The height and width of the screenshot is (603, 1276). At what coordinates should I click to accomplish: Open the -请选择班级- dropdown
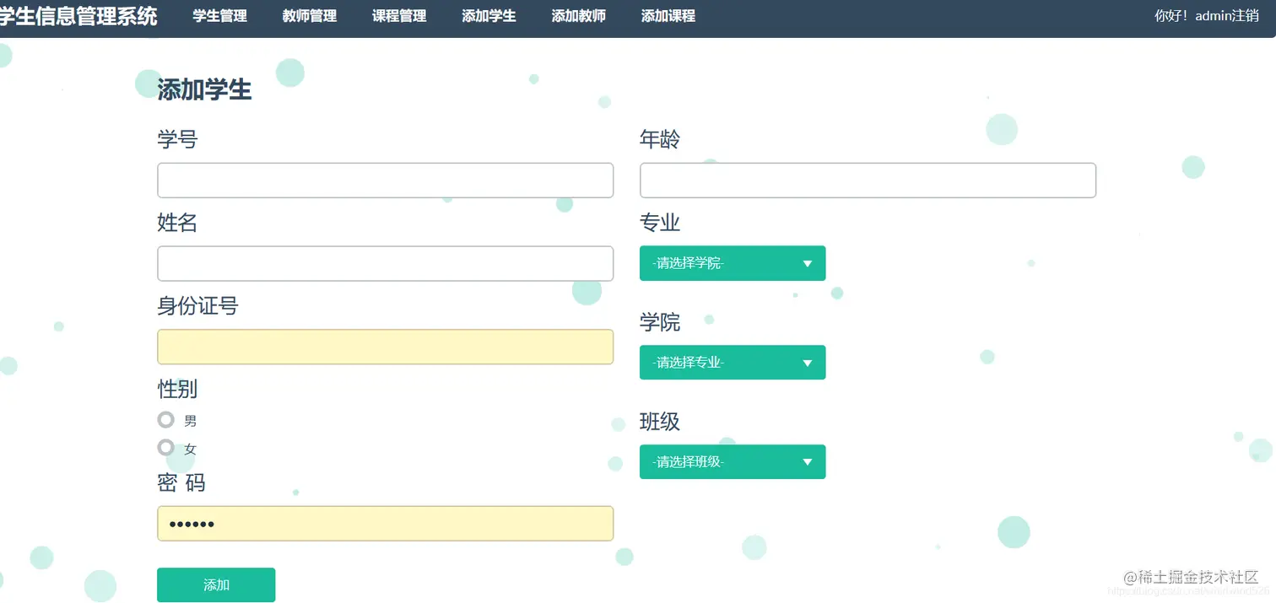click(733, 462)
